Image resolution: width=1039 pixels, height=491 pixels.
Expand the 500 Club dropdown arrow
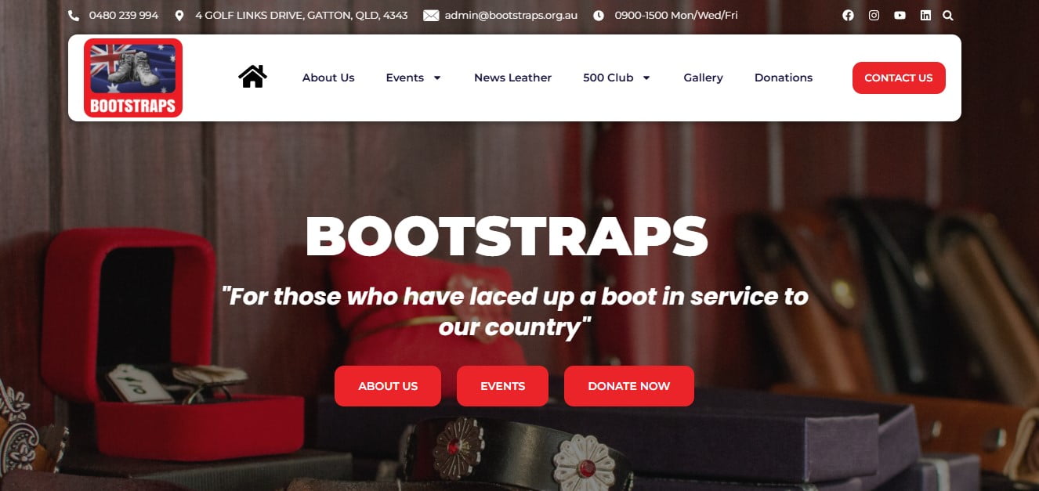click(x=646, y=78)
